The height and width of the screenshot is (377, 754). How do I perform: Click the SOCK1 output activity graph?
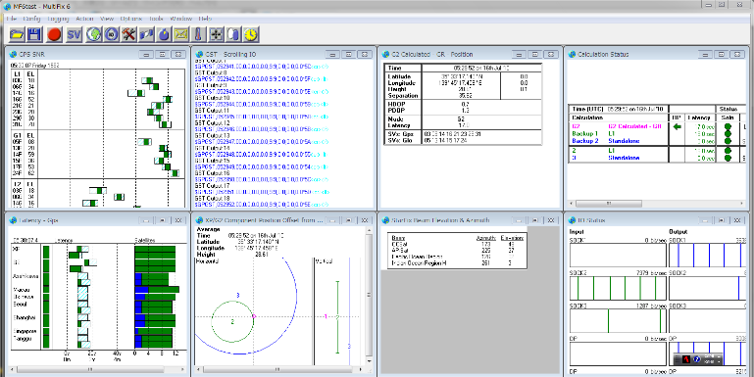(x=707, y=255)
